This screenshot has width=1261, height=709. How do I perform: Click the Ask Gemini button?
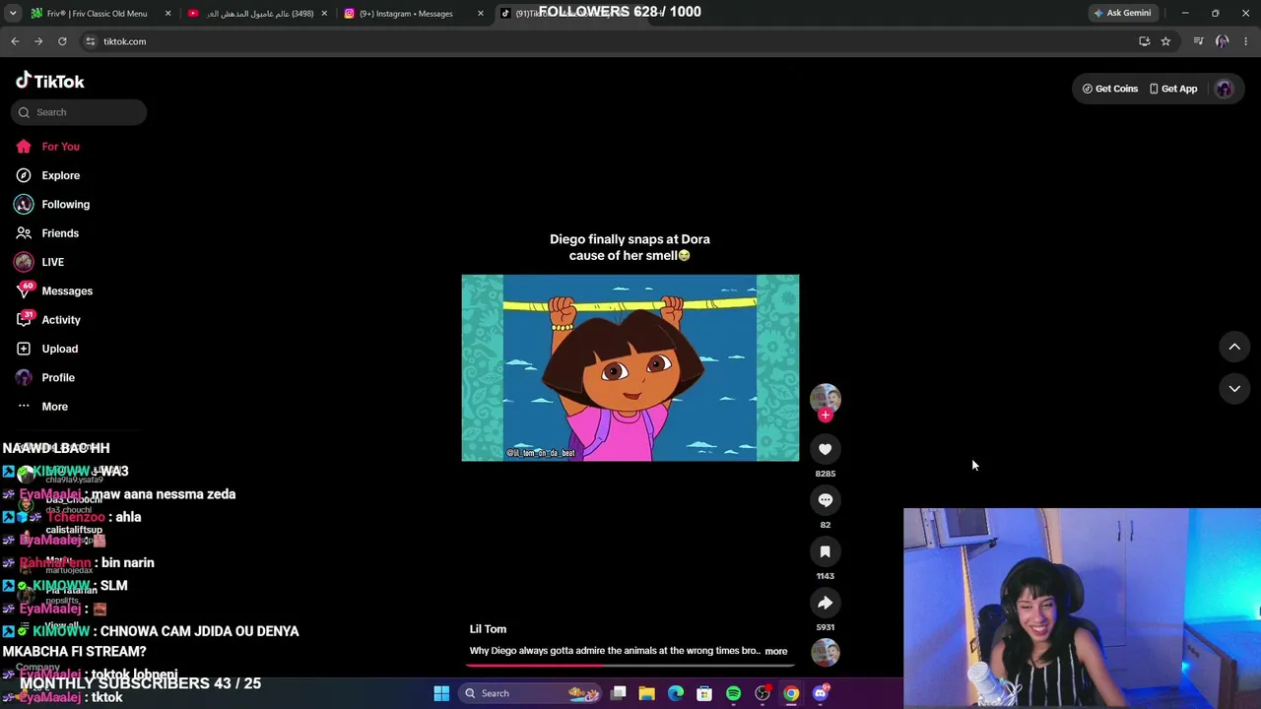1122,14
